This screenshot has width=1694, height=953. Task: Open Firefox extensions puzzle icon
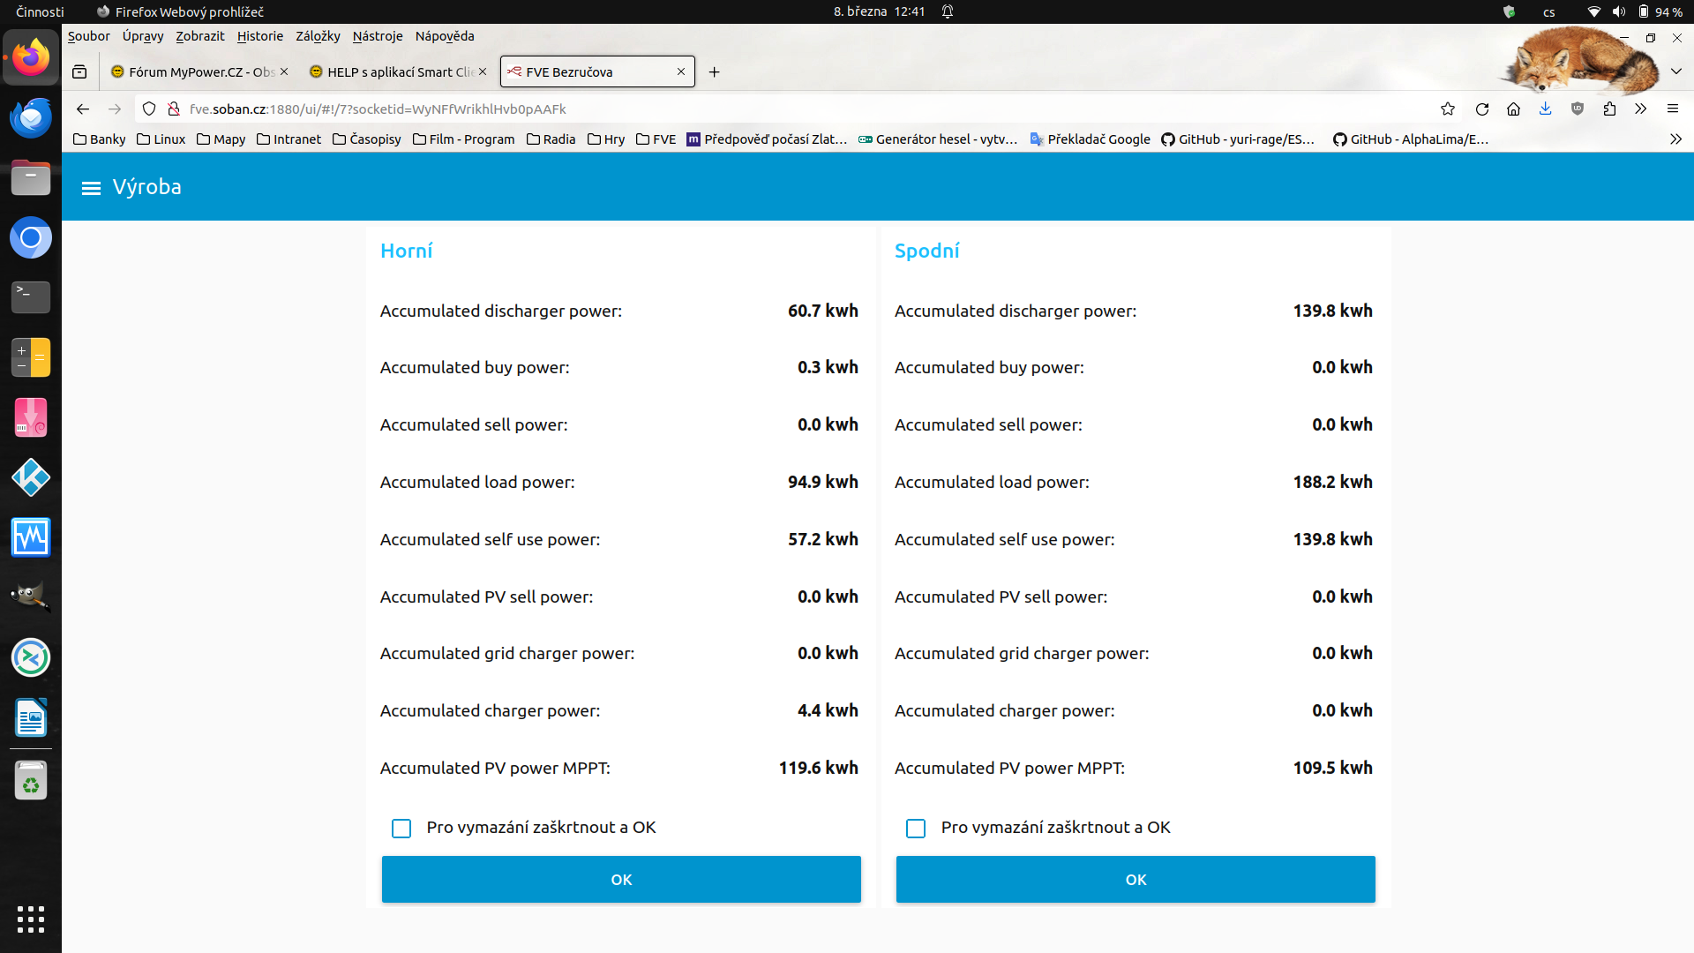(x=1609, y=109)
